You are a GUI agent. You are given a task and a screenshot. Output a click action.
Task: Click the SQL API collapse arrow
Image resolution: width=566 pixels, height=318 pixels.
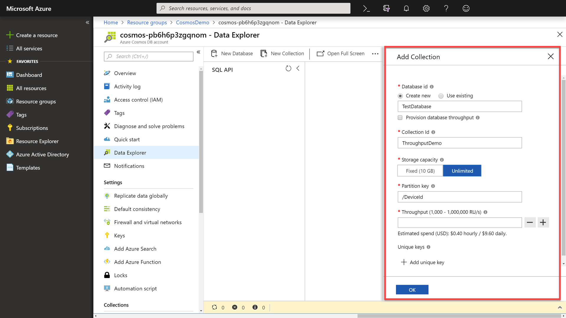pyautogui.click(x=298, y=68)
